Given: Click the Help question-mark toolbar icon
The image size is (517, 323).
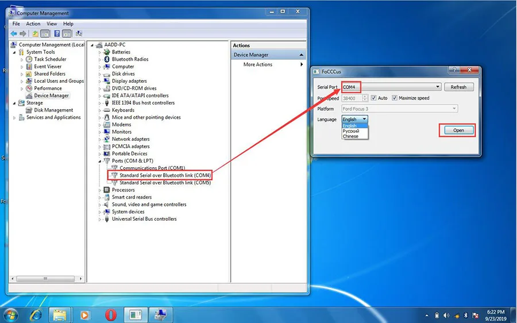Looking at the screenshot, I should (57, 34).
